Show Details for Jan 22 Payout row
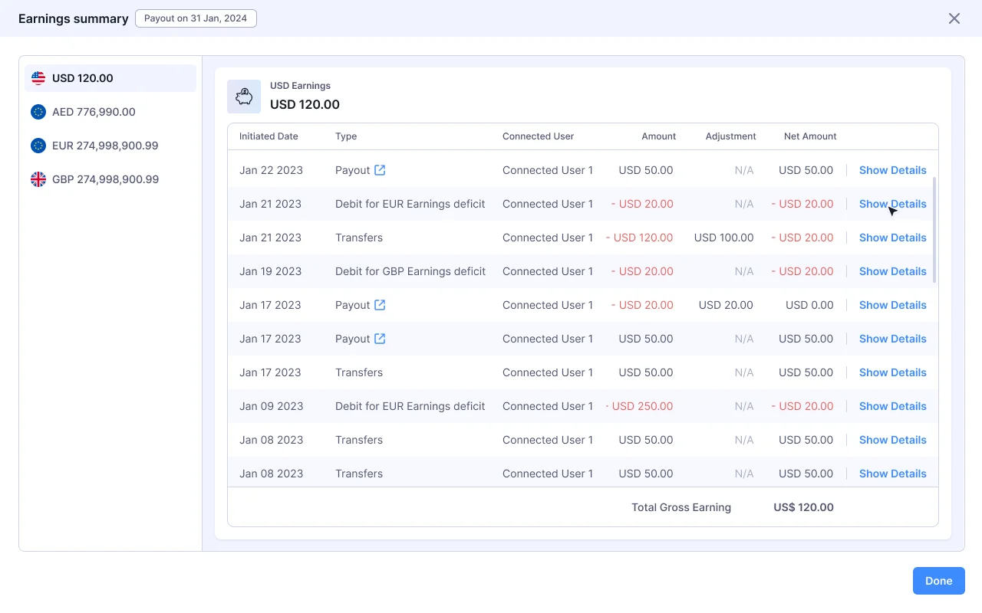This screenshot has height=613, width=982. tap(892, 170)
